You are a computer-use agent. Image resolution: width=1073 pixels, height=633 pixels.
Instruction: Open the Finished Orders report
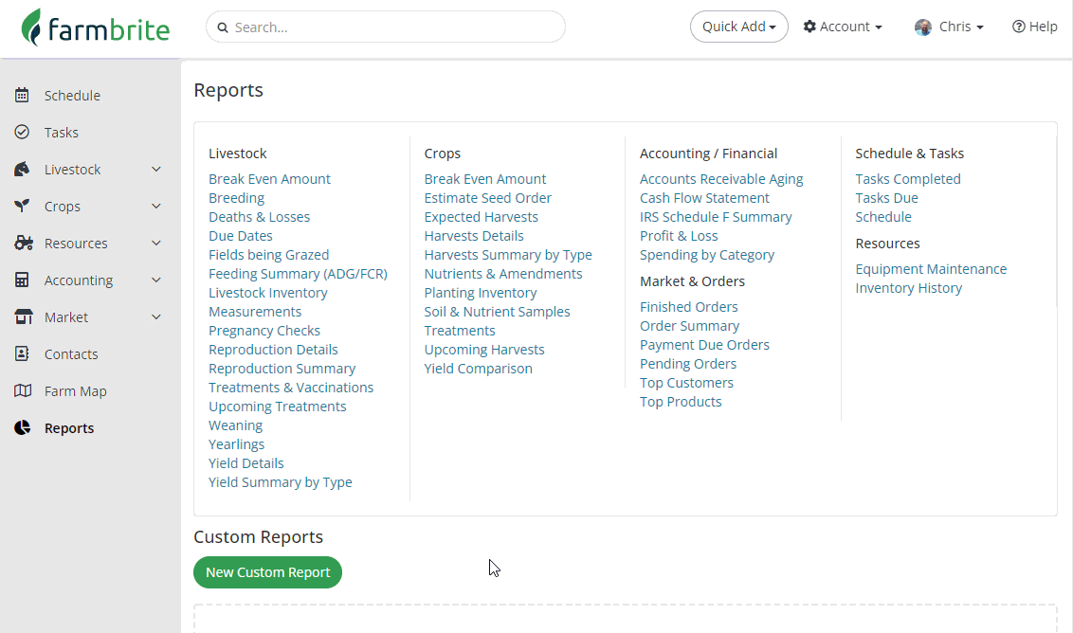pos(688,307)
